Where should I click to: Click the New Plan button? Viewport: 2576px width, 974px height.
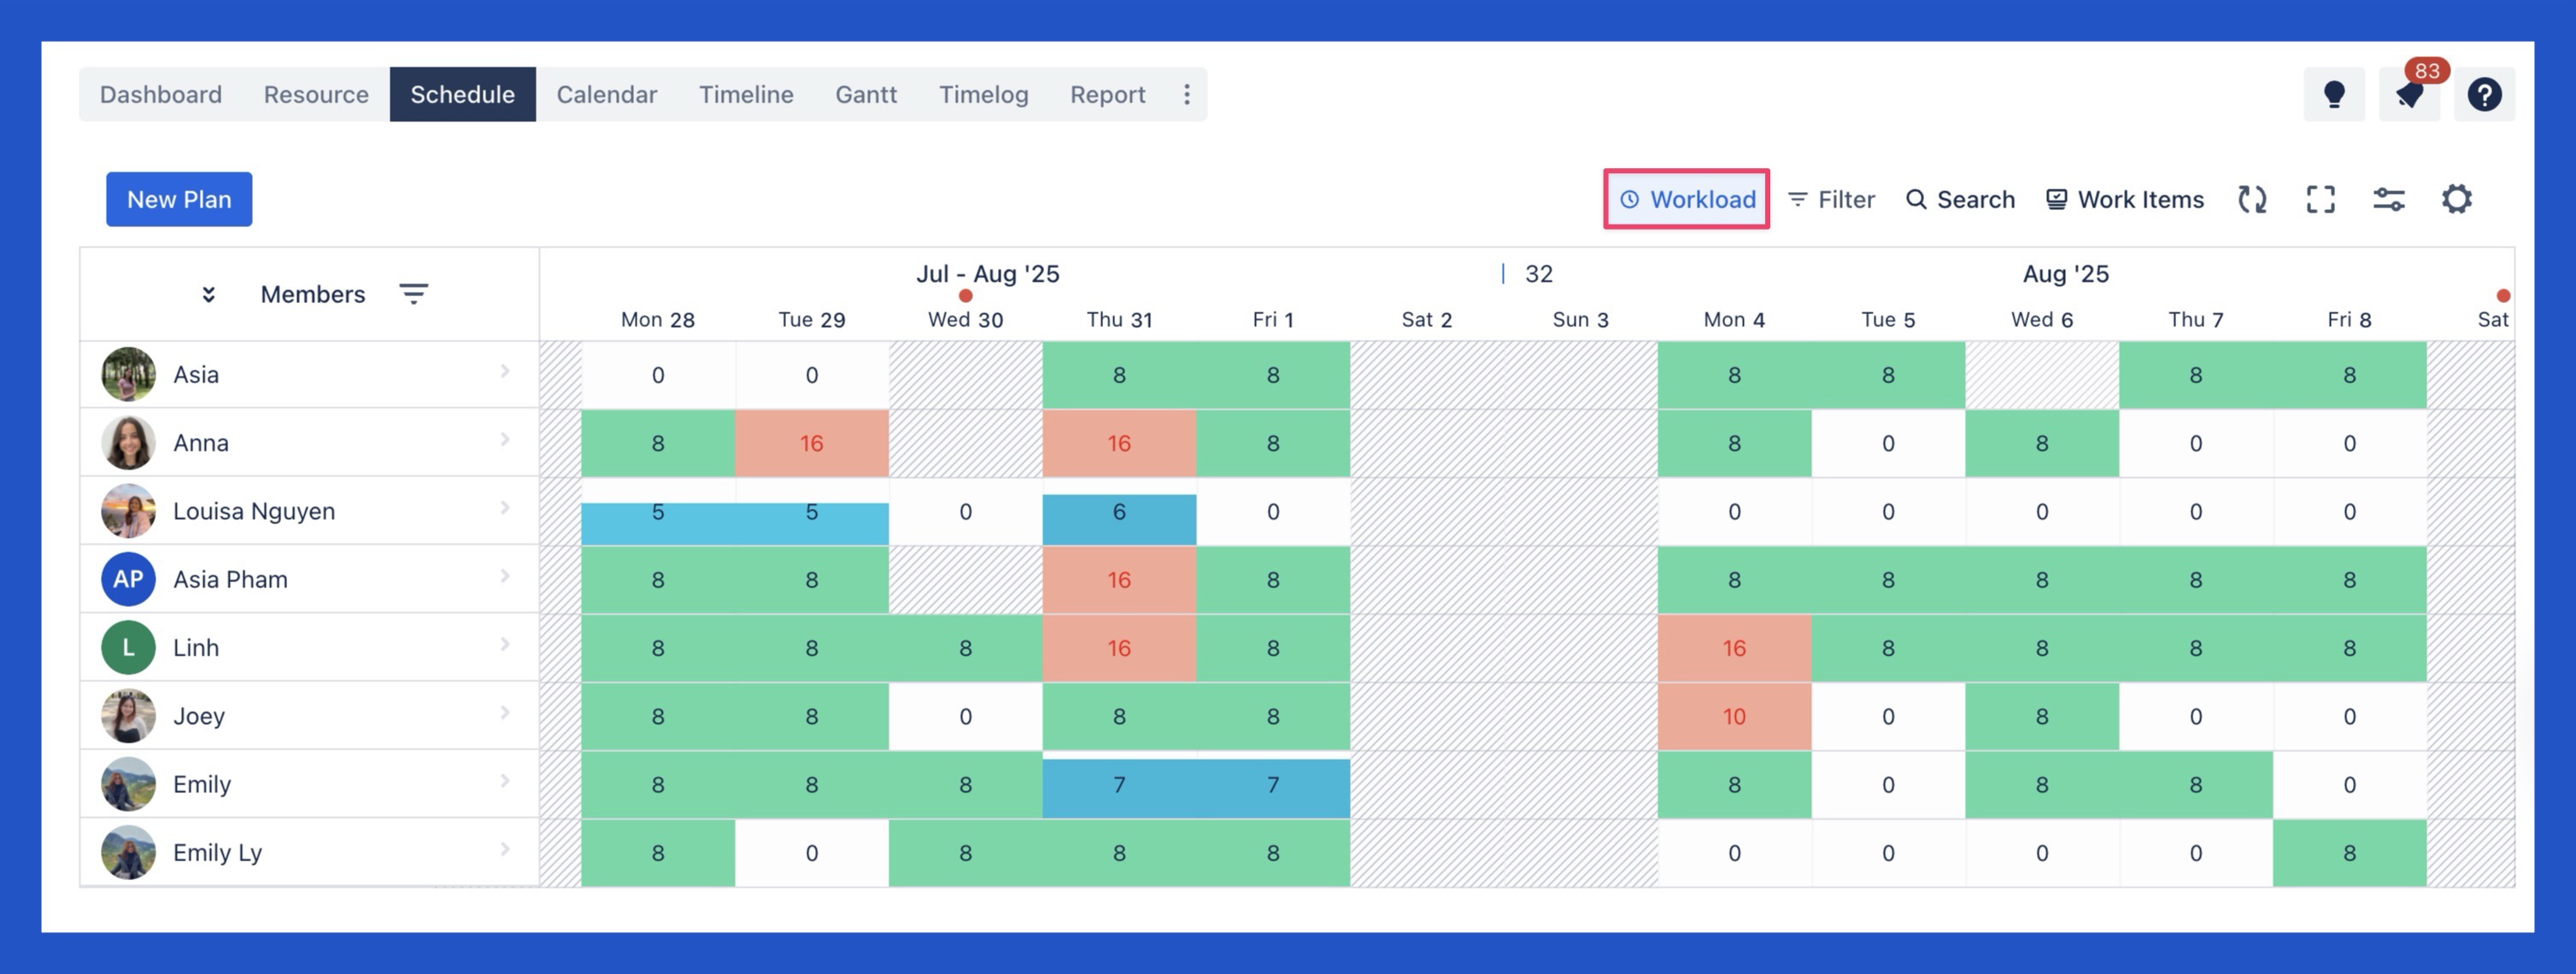179,199
